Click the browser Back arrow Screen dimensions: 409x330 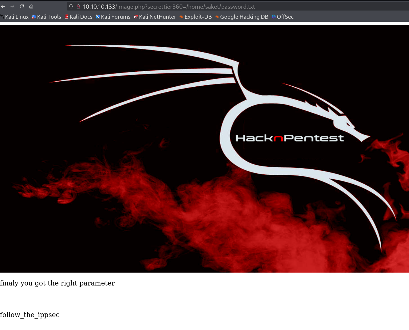3,6
